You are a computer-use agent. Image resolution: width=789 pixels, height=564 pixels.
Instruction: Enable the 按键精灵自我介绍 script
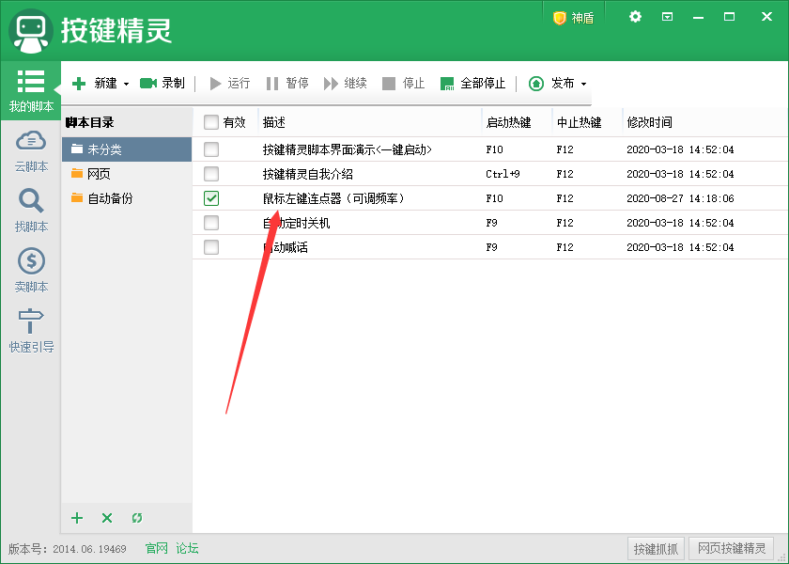(x=211, y=174)
